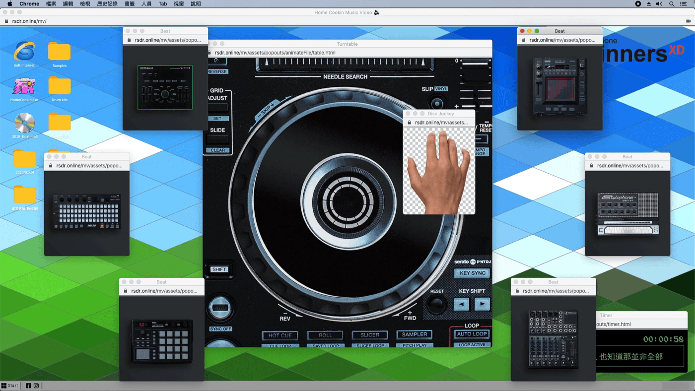
Task: Push the SLICER pad mode button
Action: [370, 335]
